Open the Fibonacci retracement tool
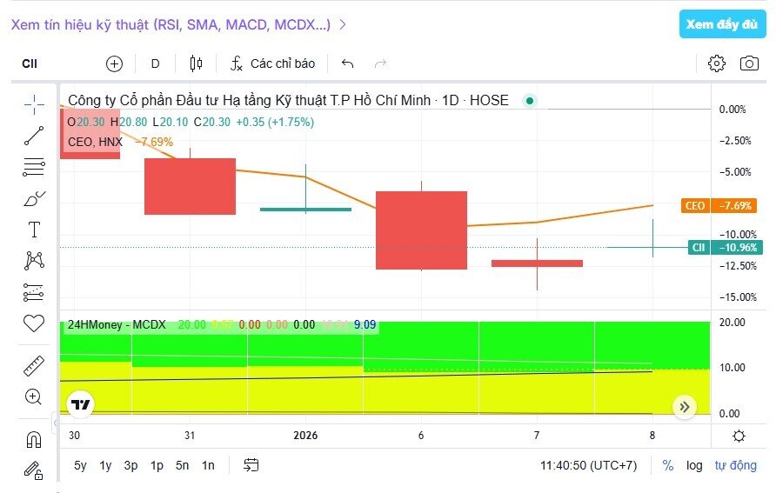Viewport: 776px width, 493px height. click(34, 167)
